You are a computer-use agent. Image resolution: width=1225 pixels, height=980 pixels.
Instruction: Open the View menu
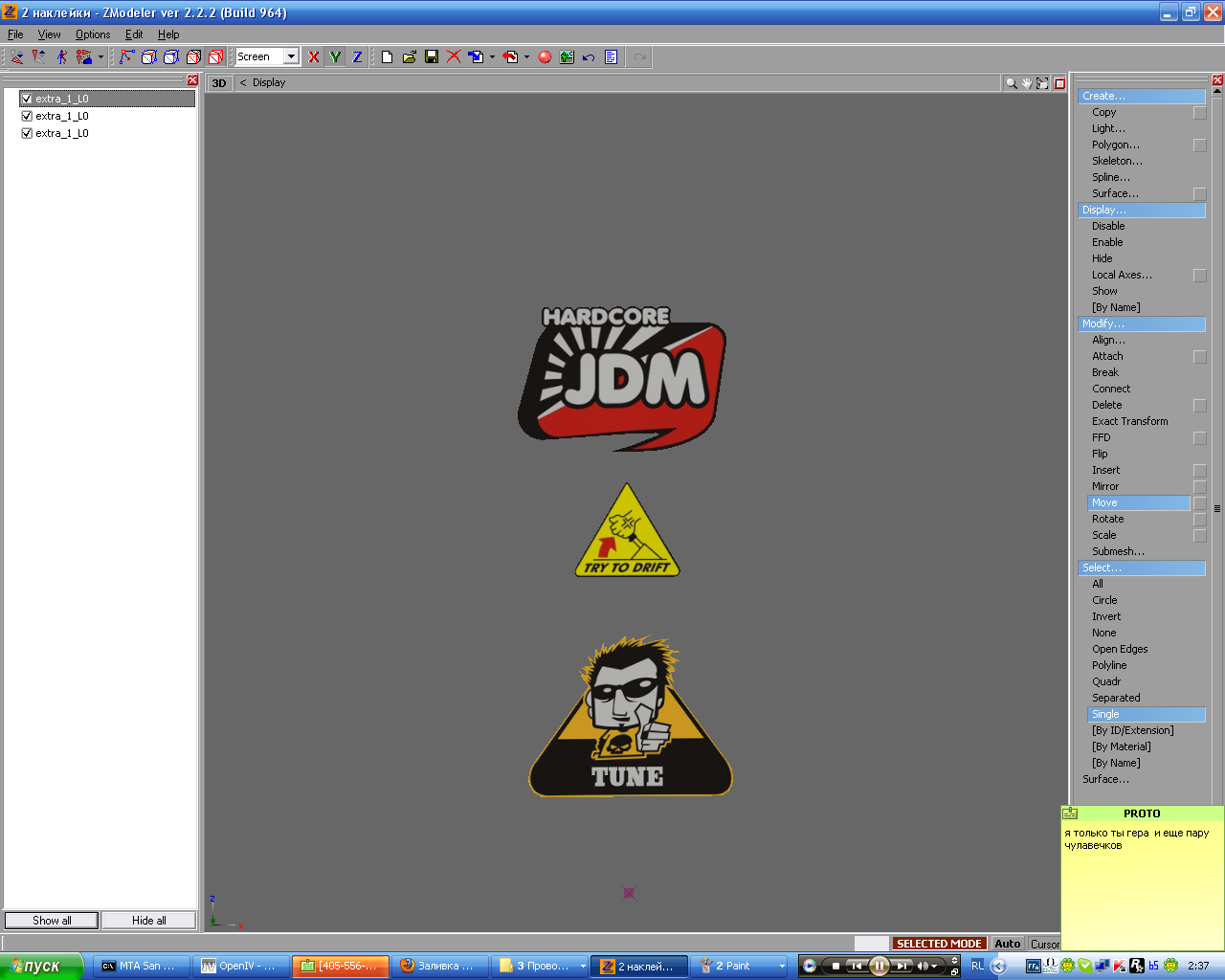tap(49, 34)
